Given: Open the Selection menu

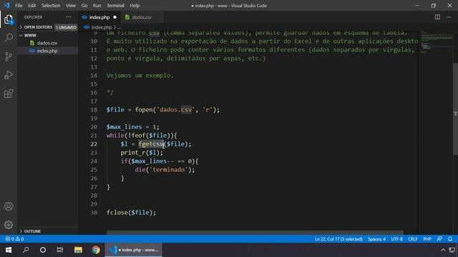Looking at the screenshot, I should point(51,6).
